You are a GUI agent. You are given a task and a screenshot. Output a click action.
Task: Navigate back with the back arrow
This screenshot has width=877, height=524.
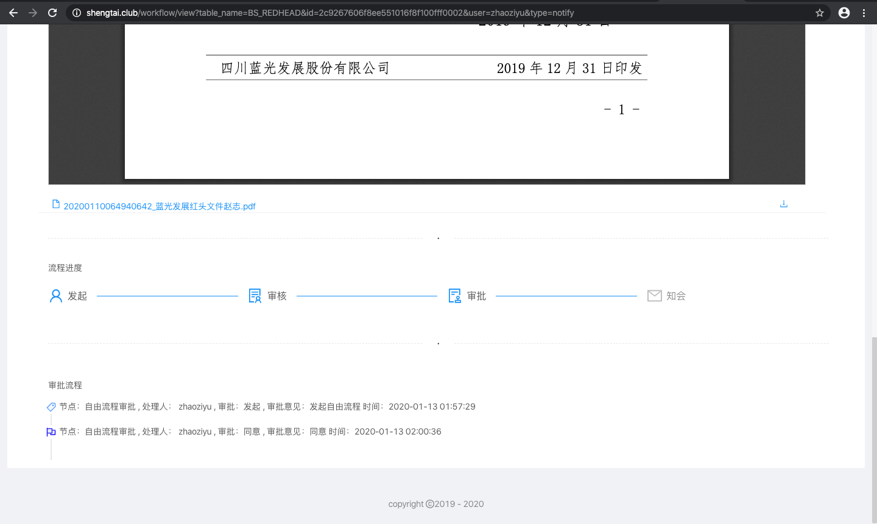click(13, 12)
